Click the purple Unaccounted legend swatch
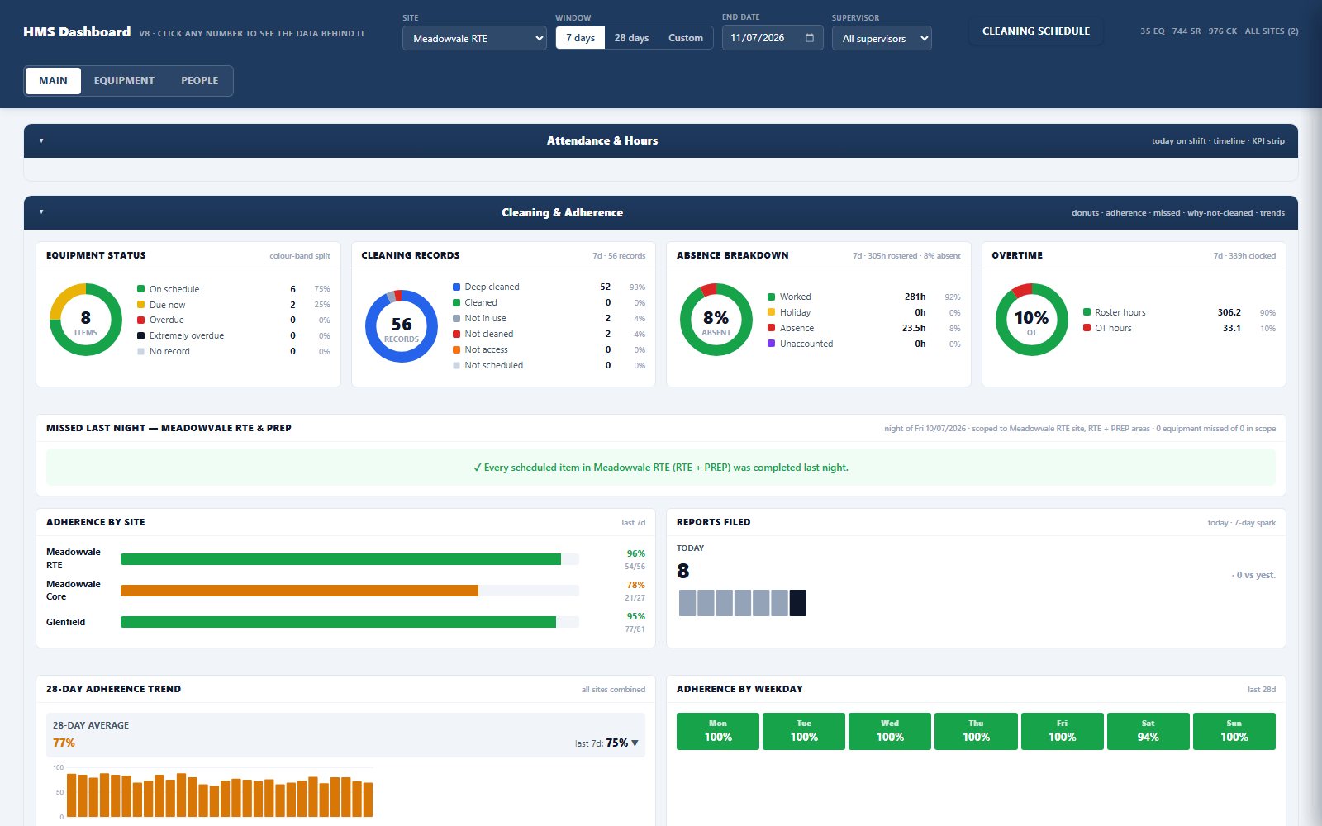1322x826 pixels. tap(771, 344)
